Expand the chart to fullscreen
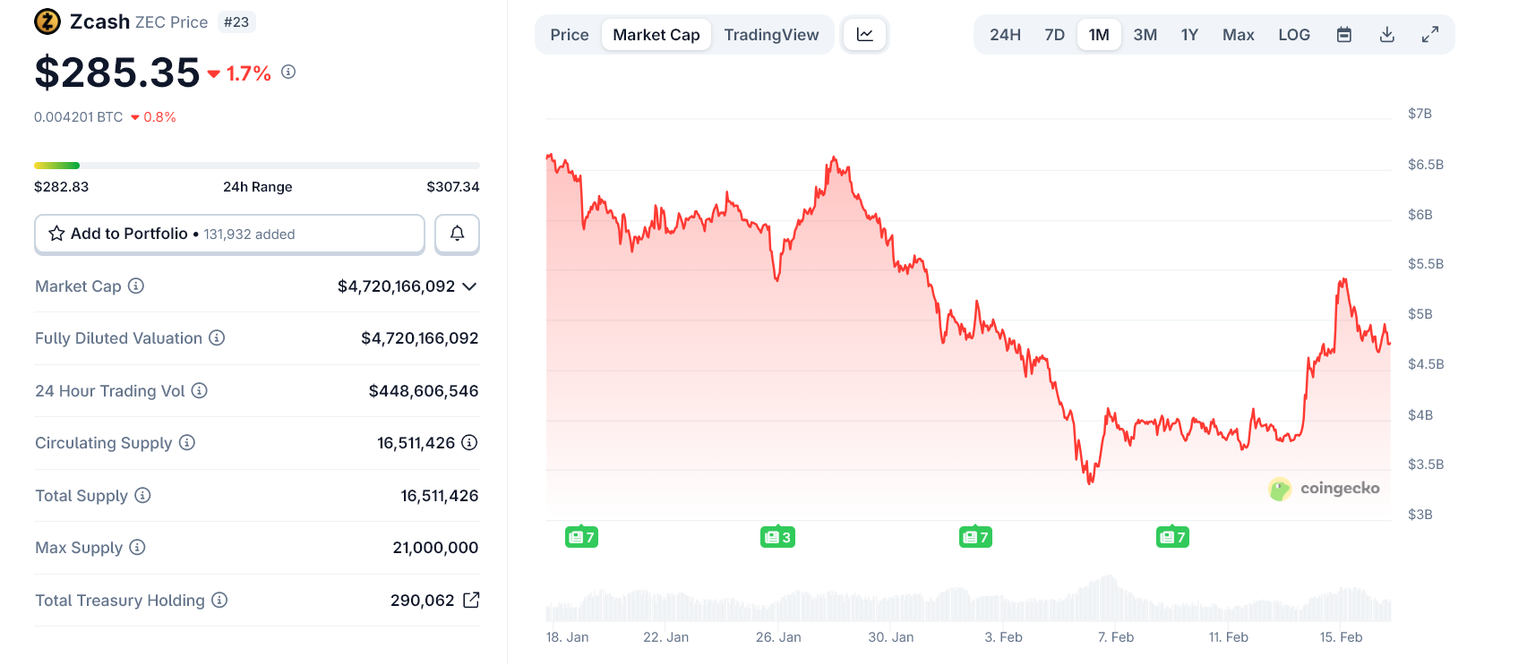Viewport: 1527px width, 665px height. pos(1430,34)
